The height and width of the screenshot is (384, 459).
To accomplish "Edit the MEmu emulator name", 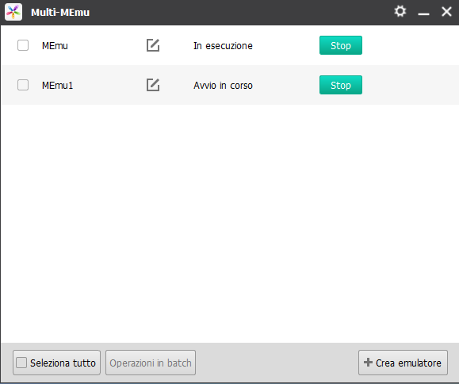I will 153,45.
